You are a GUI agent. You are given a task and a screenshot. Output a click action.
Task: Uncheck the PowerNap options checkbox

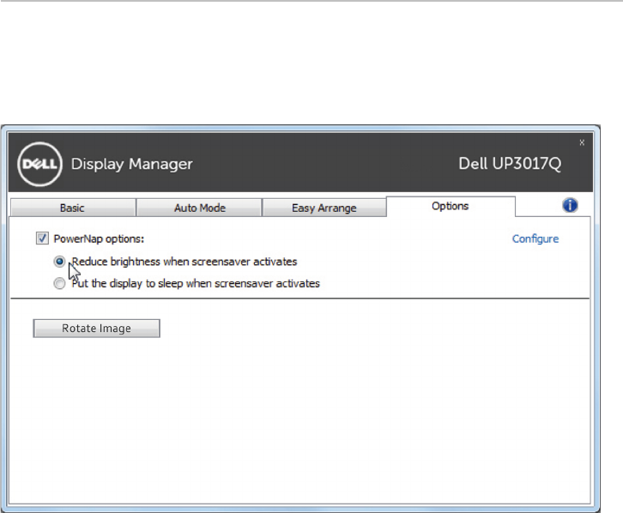tap(42, 238)
